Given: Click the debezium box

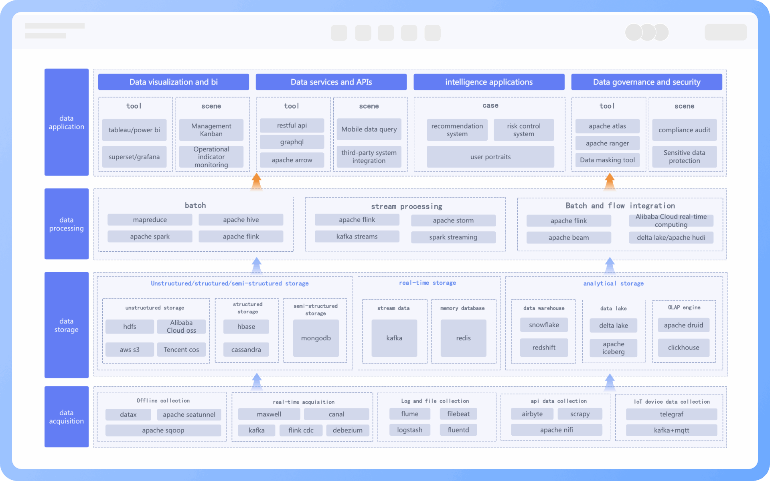Looking at the screenshot, I should tap(348, 430).
